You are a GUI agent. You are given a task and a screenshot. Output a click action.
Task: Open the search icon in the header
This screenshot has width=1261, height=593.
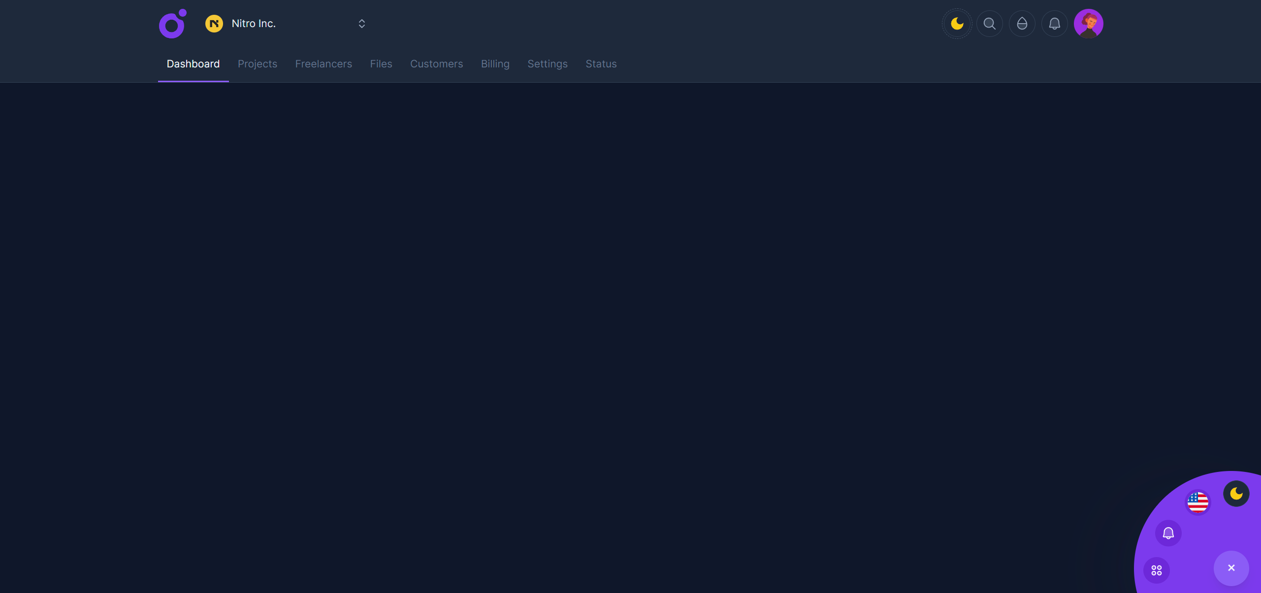[x=989, y=23]
